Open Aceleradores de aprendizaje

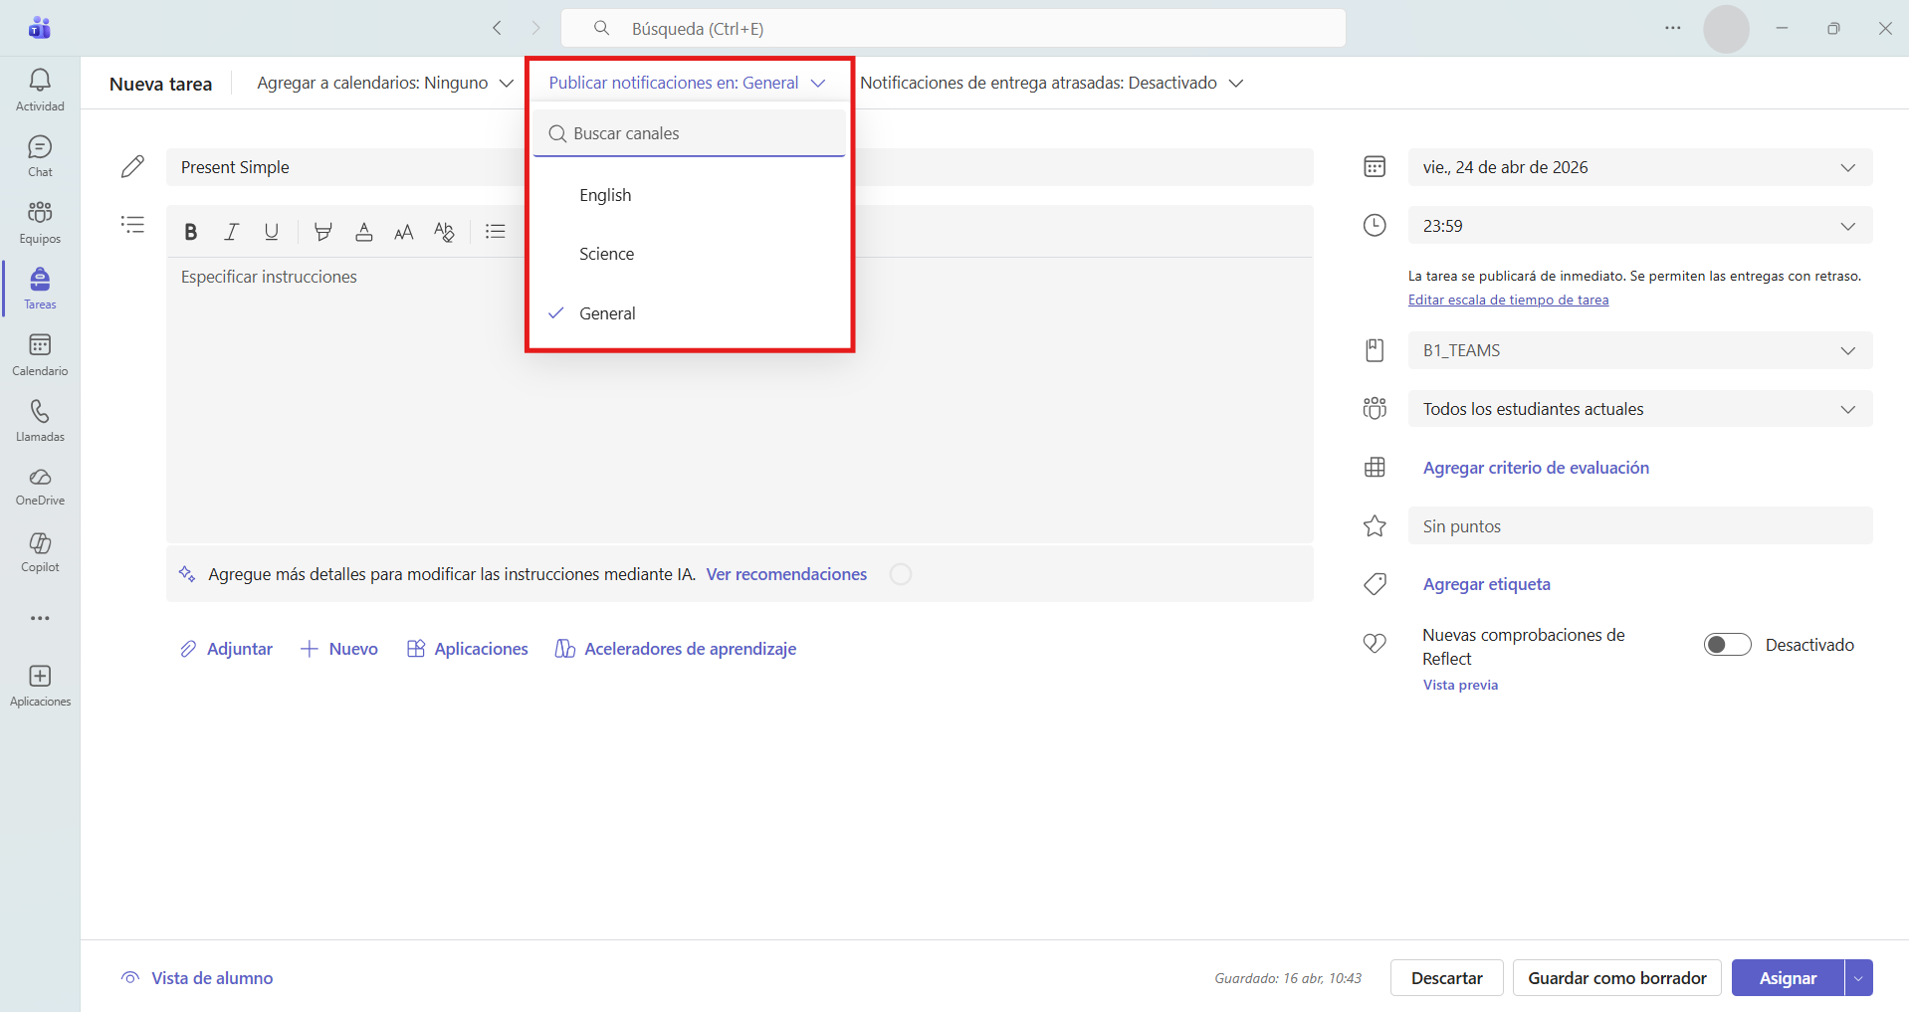pyautogui.click(x=676, y=649)
